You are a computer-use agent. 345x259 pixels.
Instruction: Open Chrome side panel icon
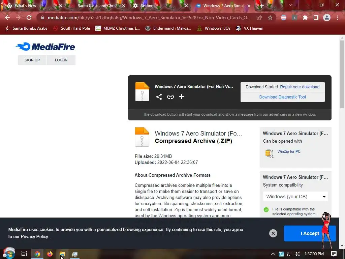pyautogui.click(x=316, y=18)
